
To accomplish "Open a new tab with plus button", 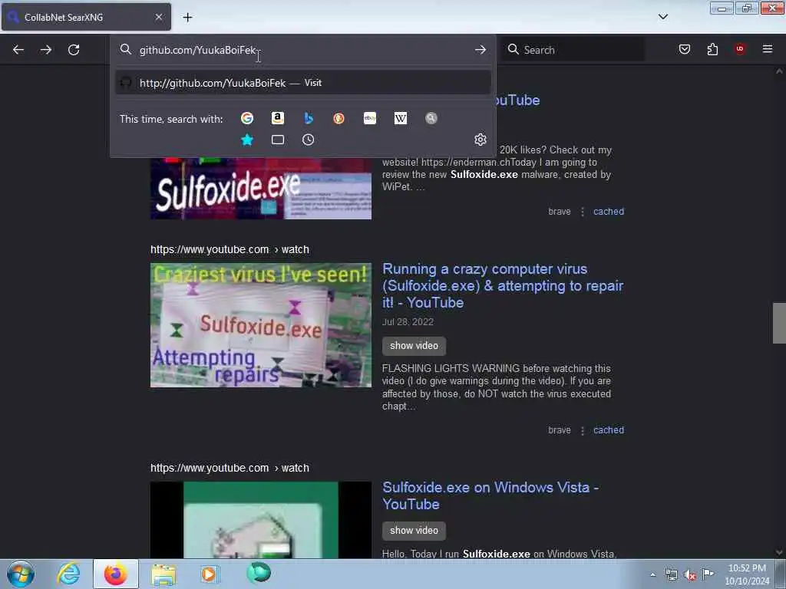I will [x=187, y=18].
